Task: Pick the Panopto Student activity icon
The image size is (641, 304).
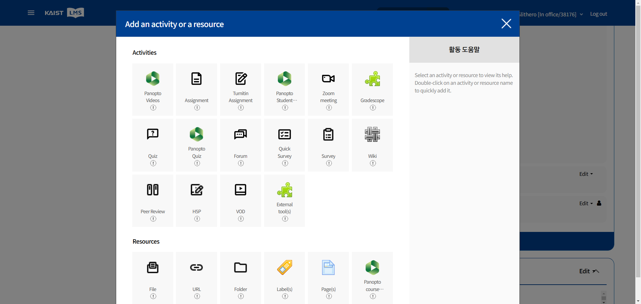Action: coord(285,79)
